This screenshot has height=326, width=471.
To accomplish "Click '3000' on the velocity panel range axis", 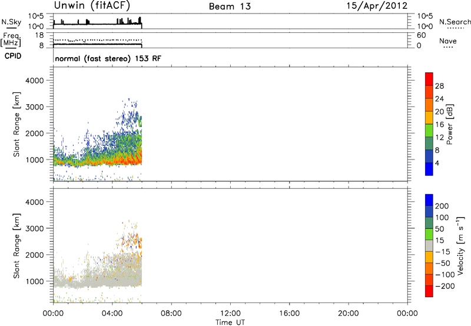I will (35, 228).
